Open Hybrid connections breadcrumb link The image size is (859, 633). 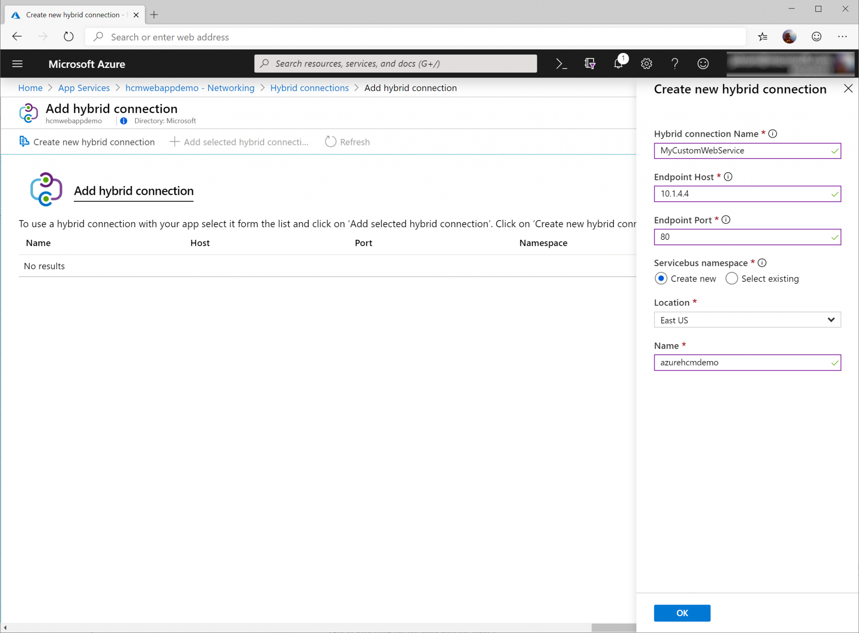point(309,88)
